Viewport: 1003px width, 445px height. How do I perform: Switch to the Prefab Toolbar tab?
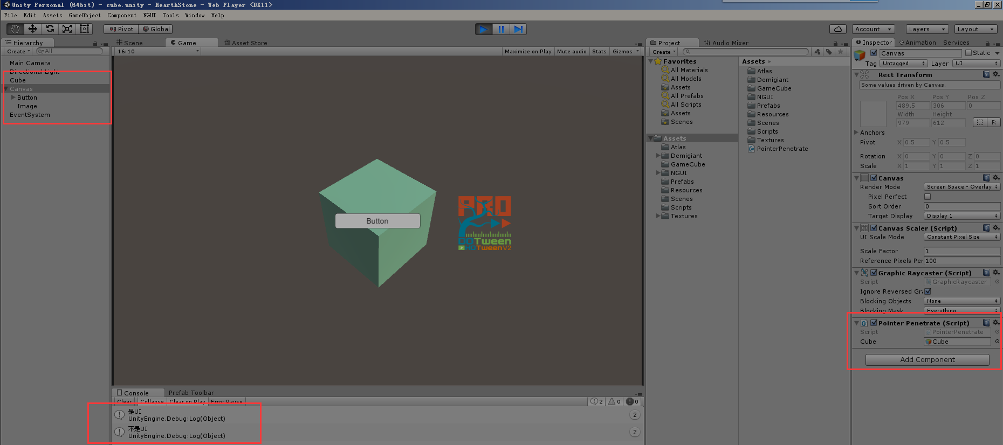pos(191,393)
